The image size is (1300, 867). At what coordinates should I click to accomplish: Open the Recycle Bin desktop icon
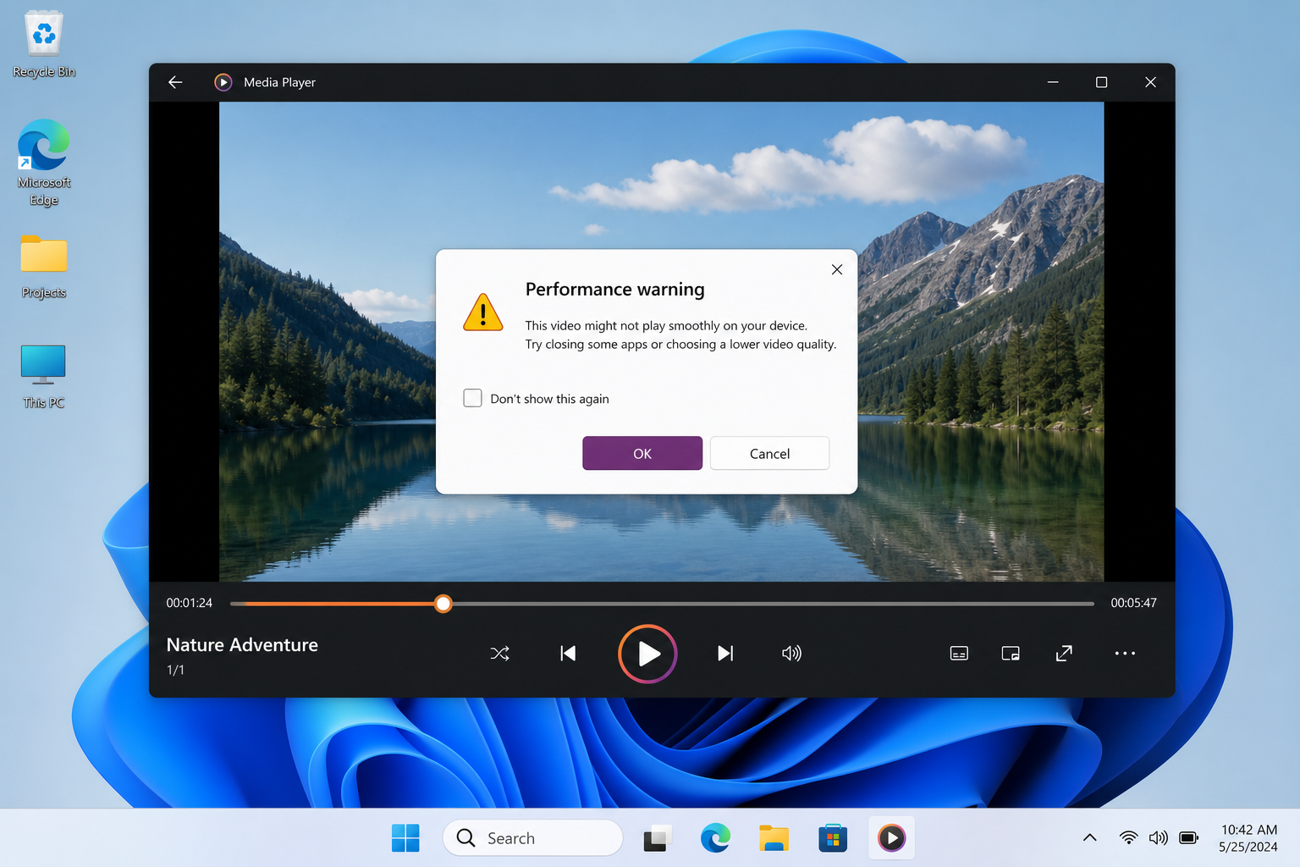44,44
